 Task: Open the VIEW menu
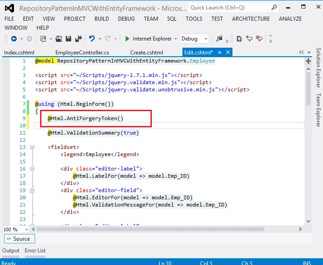(49, 19)
